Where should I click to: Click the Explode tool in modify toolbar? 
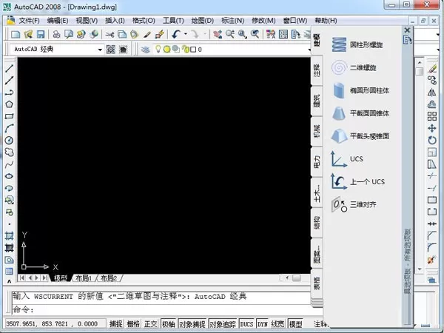click(431, 260)
